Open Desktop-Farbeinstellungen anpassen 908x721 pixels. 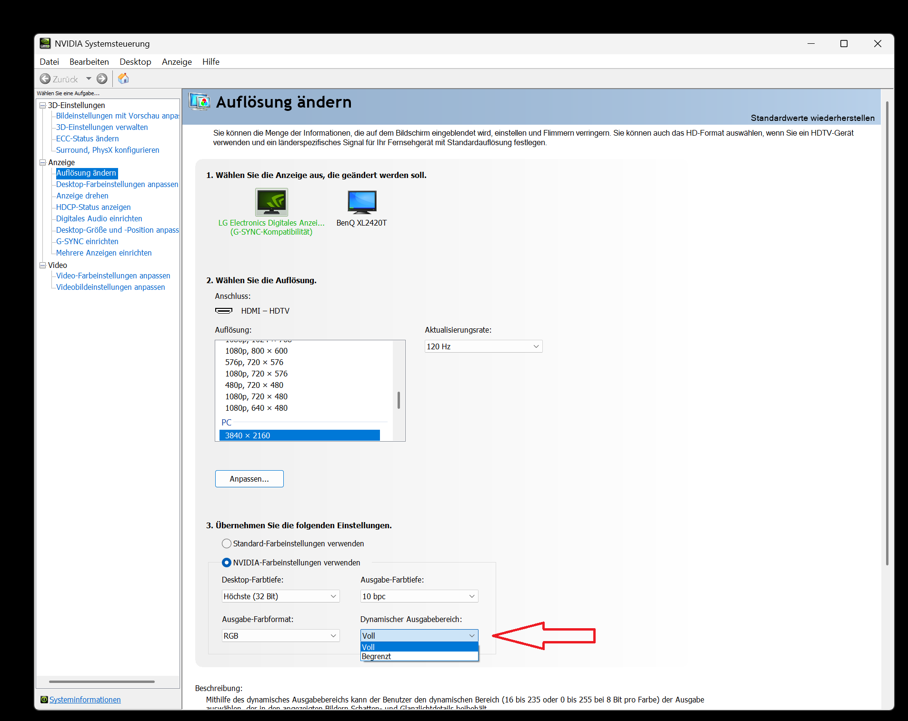pyautogui.click(x=117, y=184)
